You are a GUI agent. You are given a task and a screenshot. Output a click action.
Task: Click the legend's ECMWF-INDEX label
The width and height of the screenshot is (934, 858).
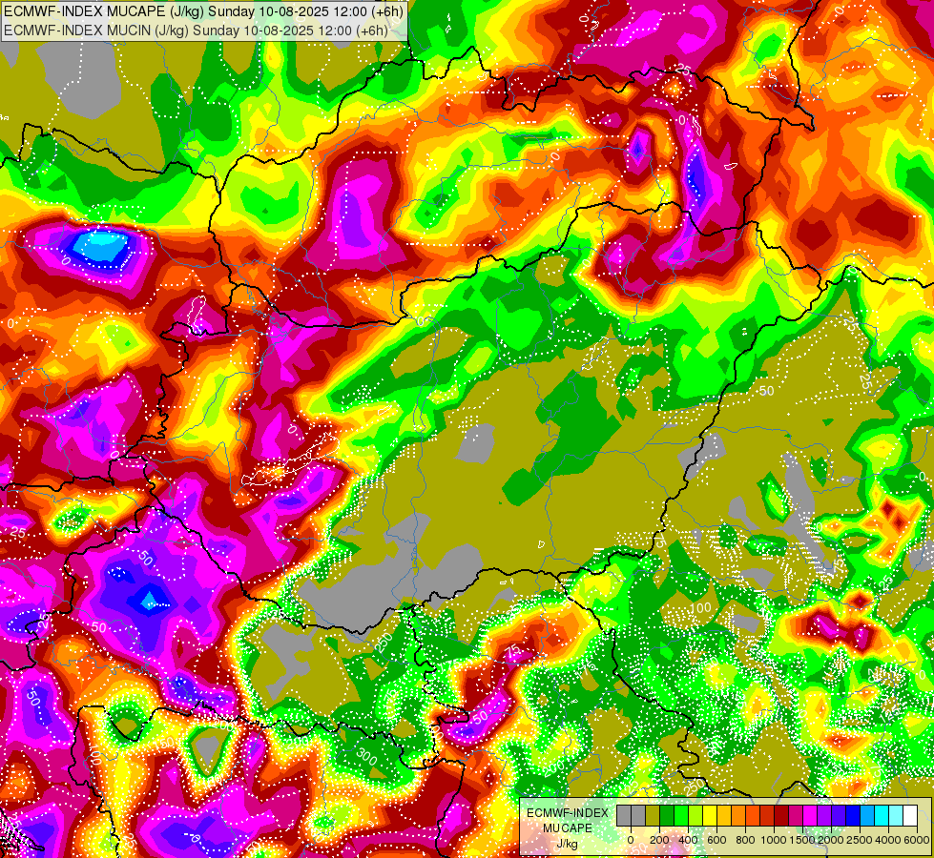tap(568, 813)
